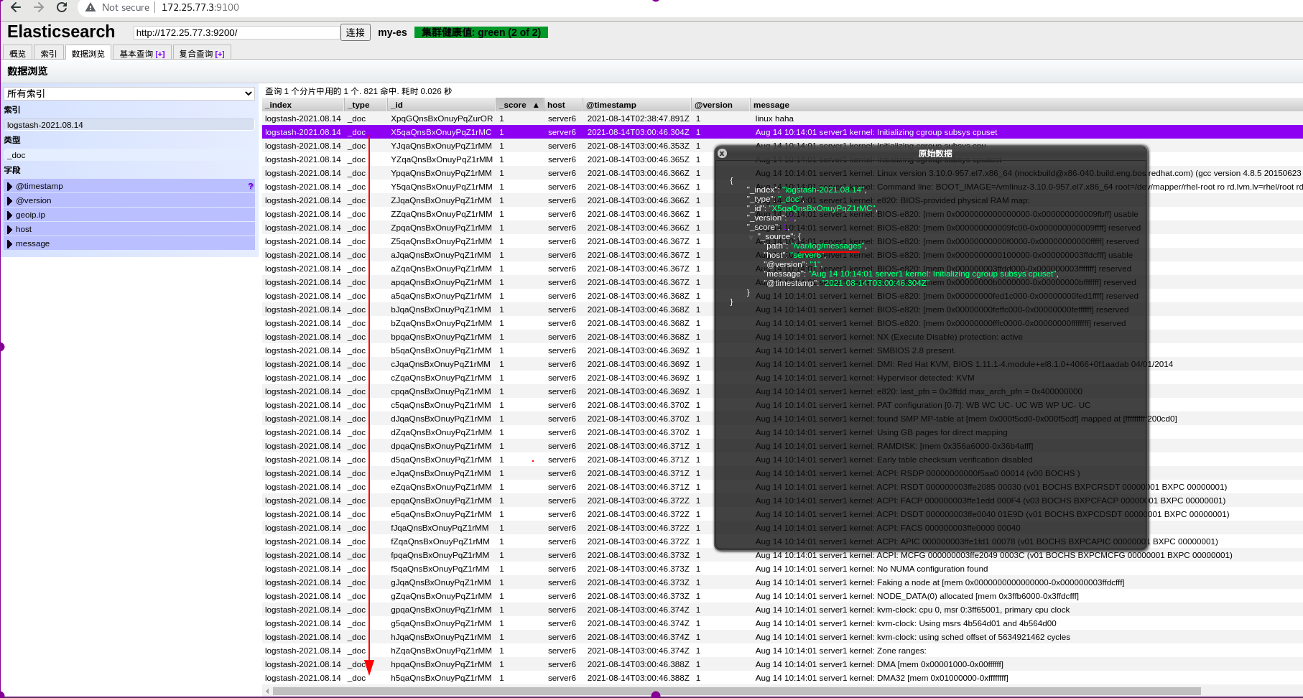Open the 复合查询 tab
The height and width of the screenshot is (698, 1303).
[x=202, y=53]
